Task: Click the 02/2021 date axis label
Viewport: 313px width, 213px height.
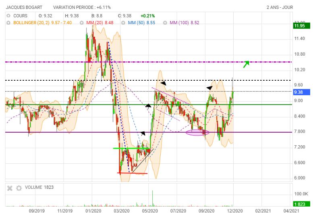Action: click(x=263, y=211)
